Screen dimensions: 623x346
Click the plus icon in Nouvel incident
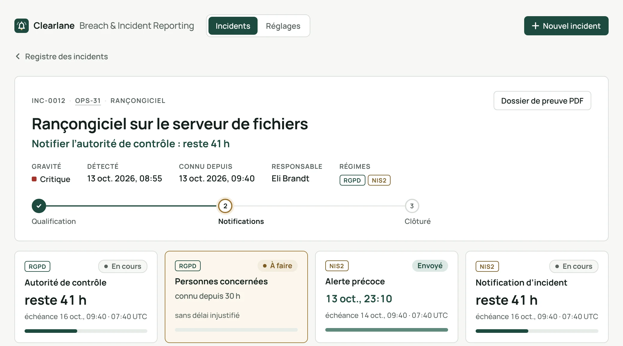point(535,26)
